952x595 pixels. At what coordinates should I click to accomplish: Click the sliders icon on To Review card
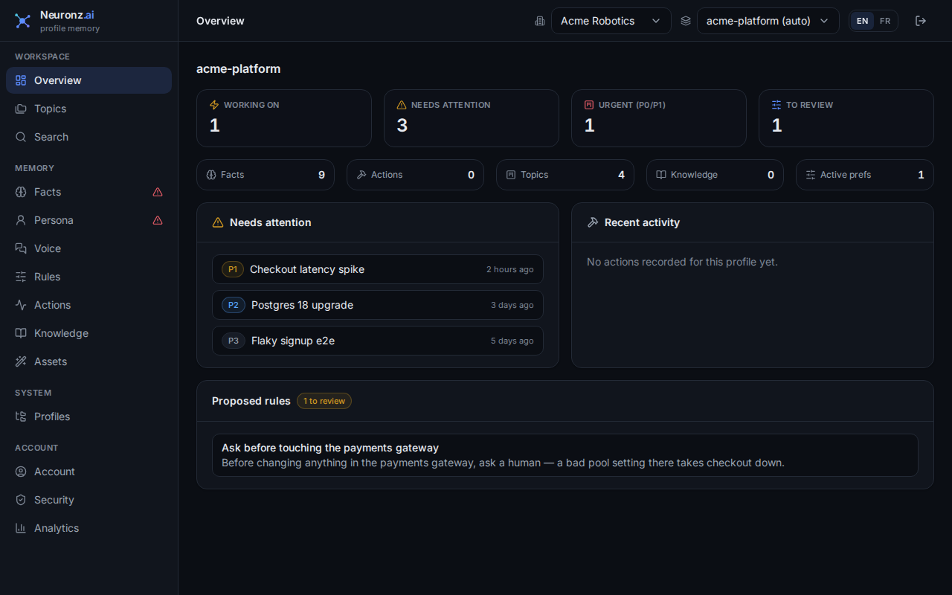click(776, 105)
